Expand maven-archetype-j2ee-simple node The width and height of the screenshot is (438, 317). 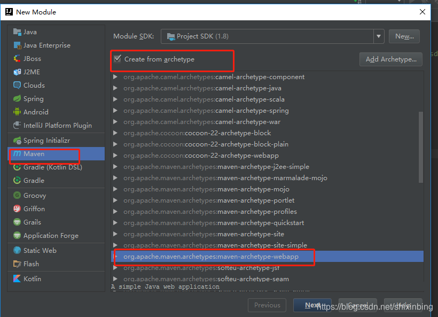pyautogui.click(x=115, y=167)
